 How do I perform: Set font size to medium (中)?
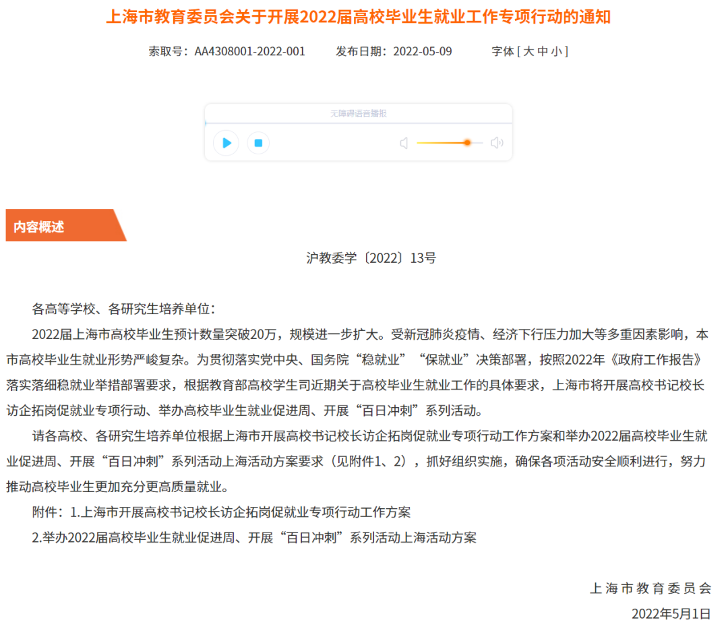tap(542, 51)
